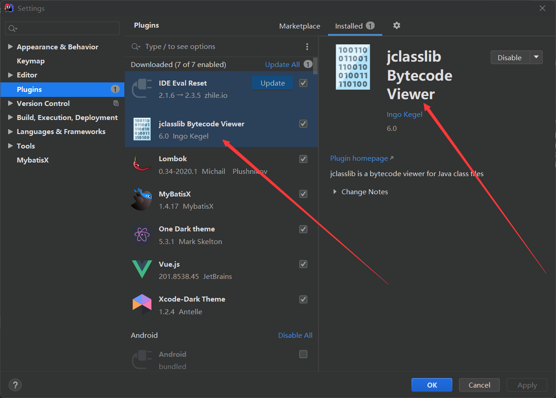The image size is (556, 398).
Task: Click the settings search field
Action: [62, 29]
